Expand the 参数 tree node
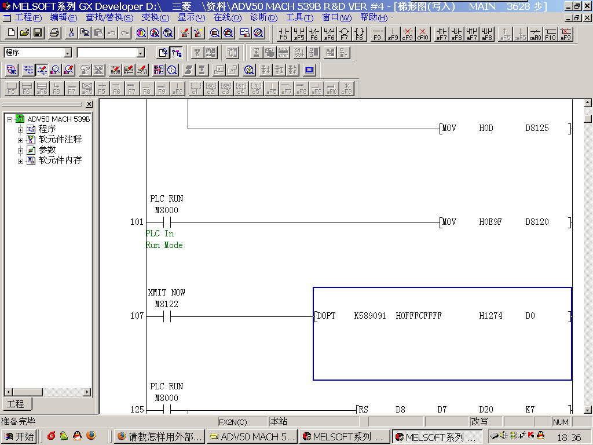Viewport: 593px width, 445px height. (21, 150)
